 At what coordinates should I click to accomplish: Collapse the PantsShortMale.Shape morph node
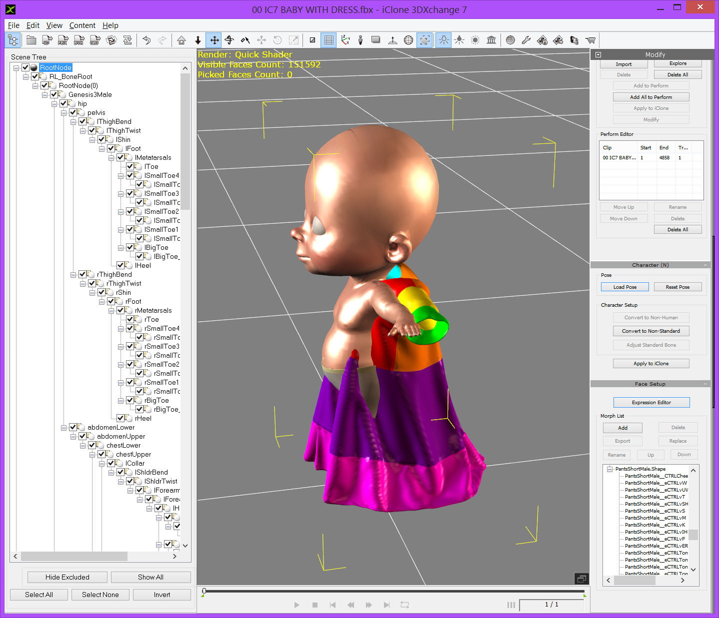coord(609,469)
